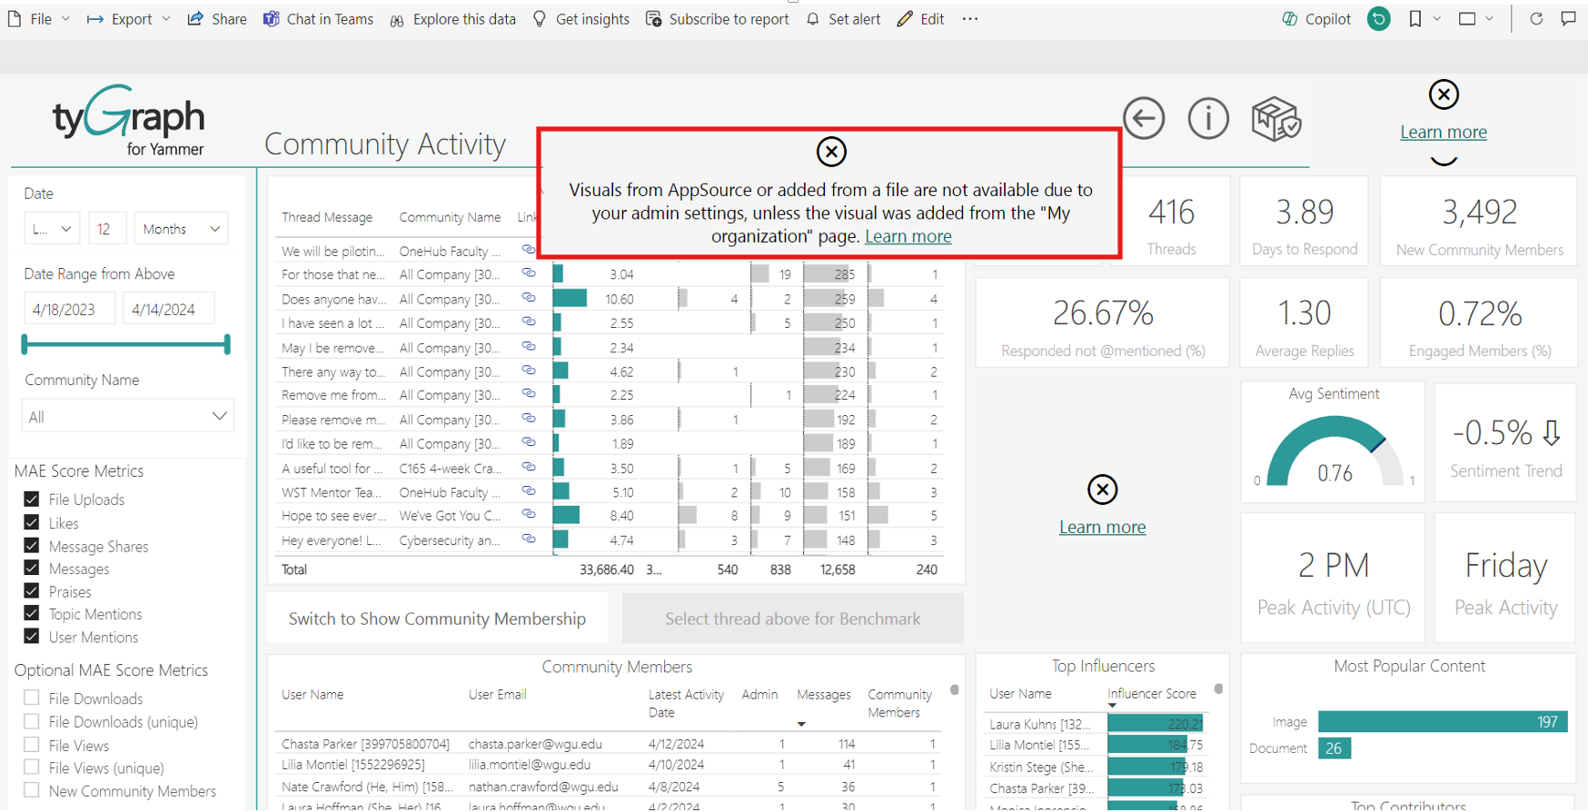
Task: Toggle the Praises checkbox
Action: 32,590
